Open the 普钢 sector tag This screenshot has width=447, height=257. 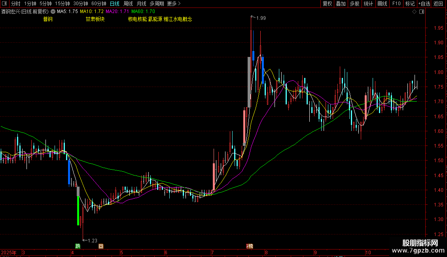coord(47,19)
